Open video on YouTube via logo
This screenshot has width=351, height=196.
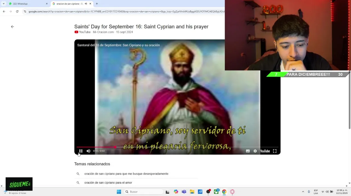[265, 151]
